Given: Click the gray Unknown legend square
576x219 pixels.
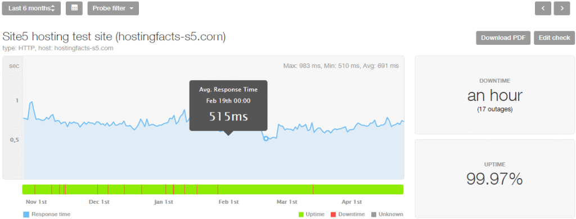Looking at the screenshot, I should 374,215.
